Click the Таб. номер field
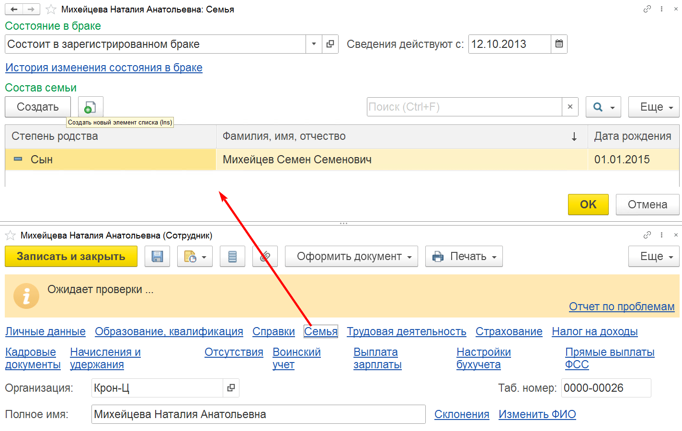The width and height of the screenshot is (682, 431). (x=606, y=388)
